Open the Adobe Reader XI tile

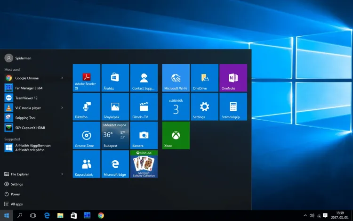[x=87, y=78]
